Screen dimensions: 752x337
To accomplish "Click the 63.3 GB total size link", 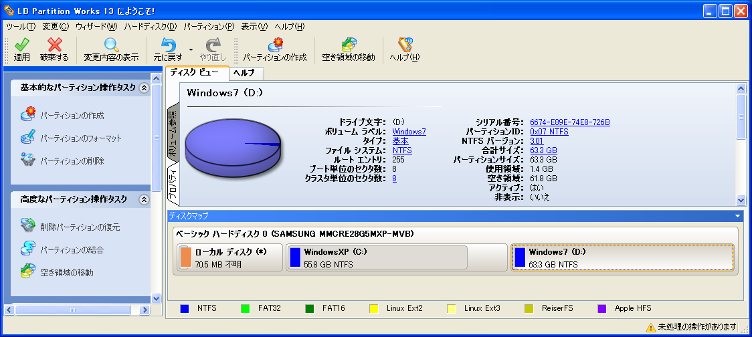I will pyautogui.click(x=543, y=150).
